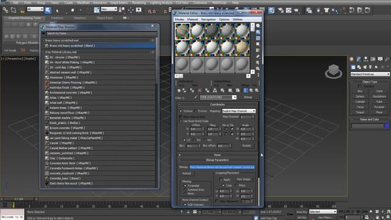The image size is (391, 220).
Task: Open the Selected key filter dropdown
Action: [323, 211]
